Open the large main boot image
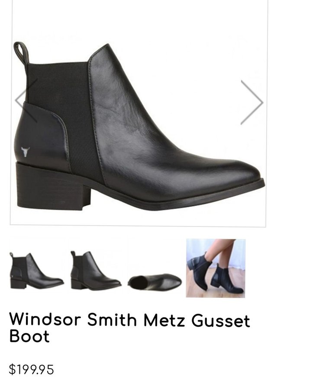Image resolution: width=332 pixels, height=389 pixels. (x=139, y=113)
